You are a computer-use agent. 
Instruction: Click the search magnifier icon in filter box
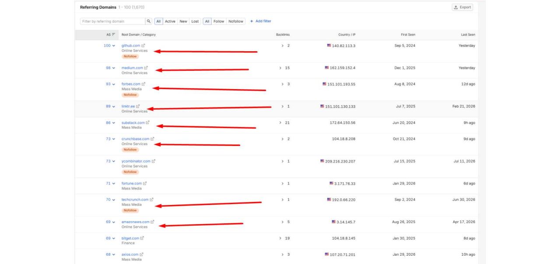(149, 21)
